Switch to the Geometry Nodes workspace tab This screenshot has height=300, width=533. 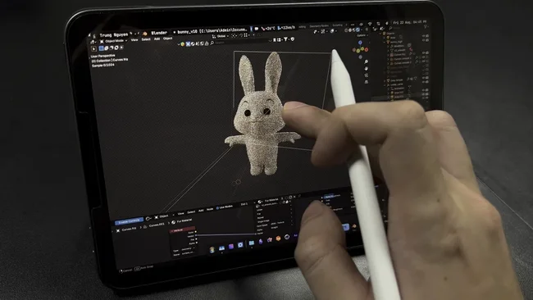(x=319, y=26)
